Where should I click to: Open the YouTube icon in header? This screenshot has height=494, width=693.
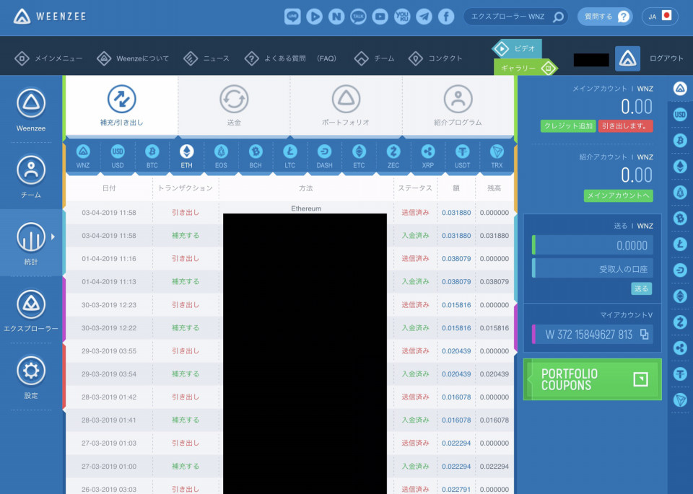click(380, 17)
